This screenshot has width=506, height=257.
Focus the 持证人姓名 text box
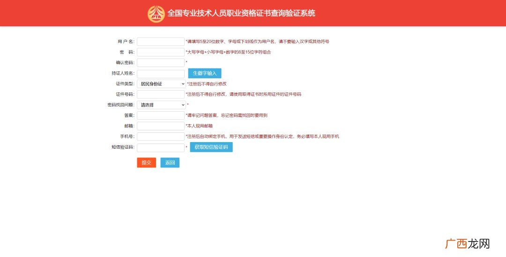pos(161,74)
